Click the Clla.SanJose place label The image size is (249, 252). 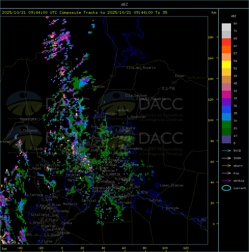[x=136, y=95]
